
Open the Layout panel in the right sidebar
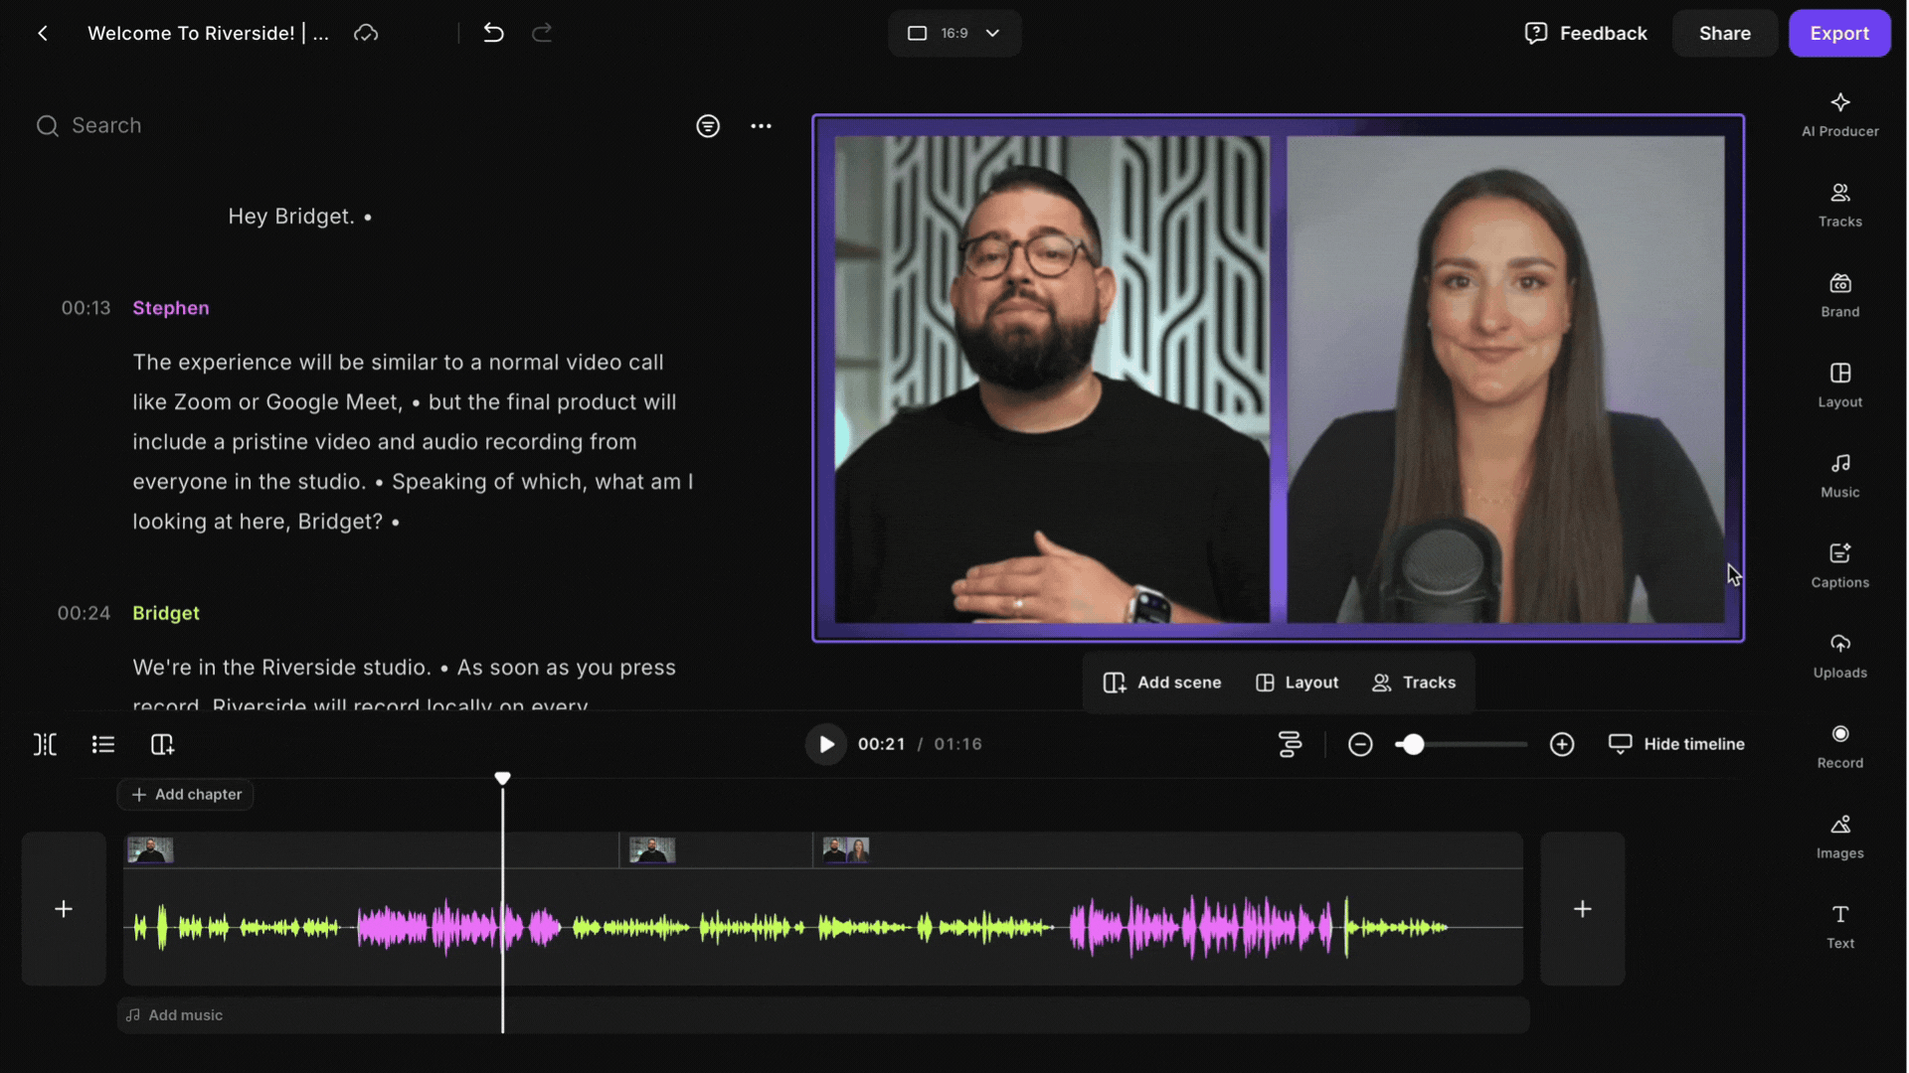[1839, 385]
